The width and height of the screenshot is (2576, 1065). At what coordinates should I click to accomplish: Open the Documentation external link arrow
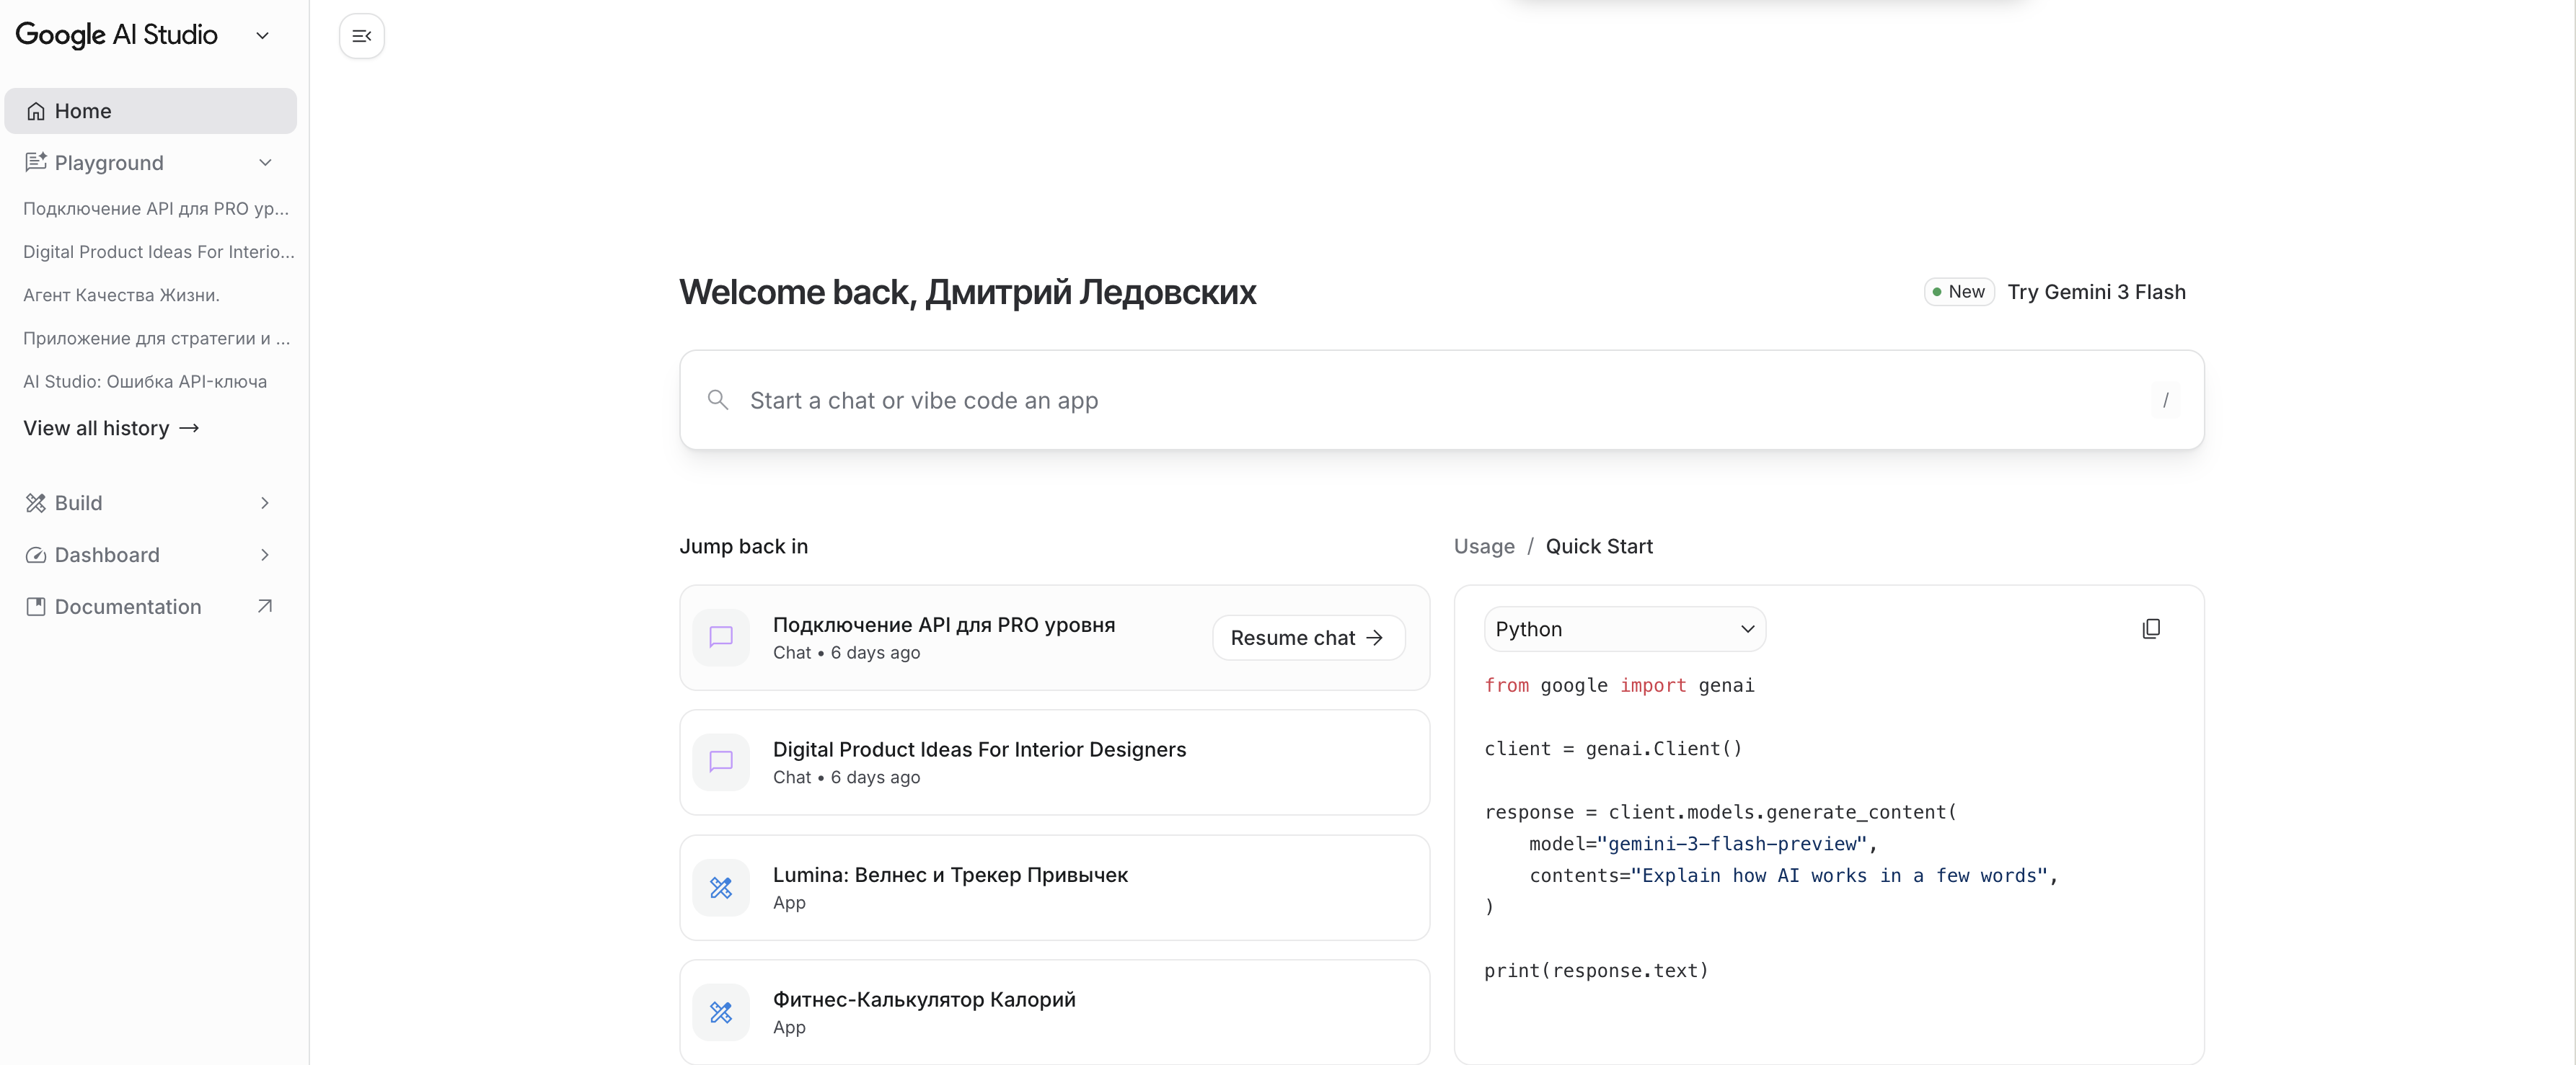[264, 607]
